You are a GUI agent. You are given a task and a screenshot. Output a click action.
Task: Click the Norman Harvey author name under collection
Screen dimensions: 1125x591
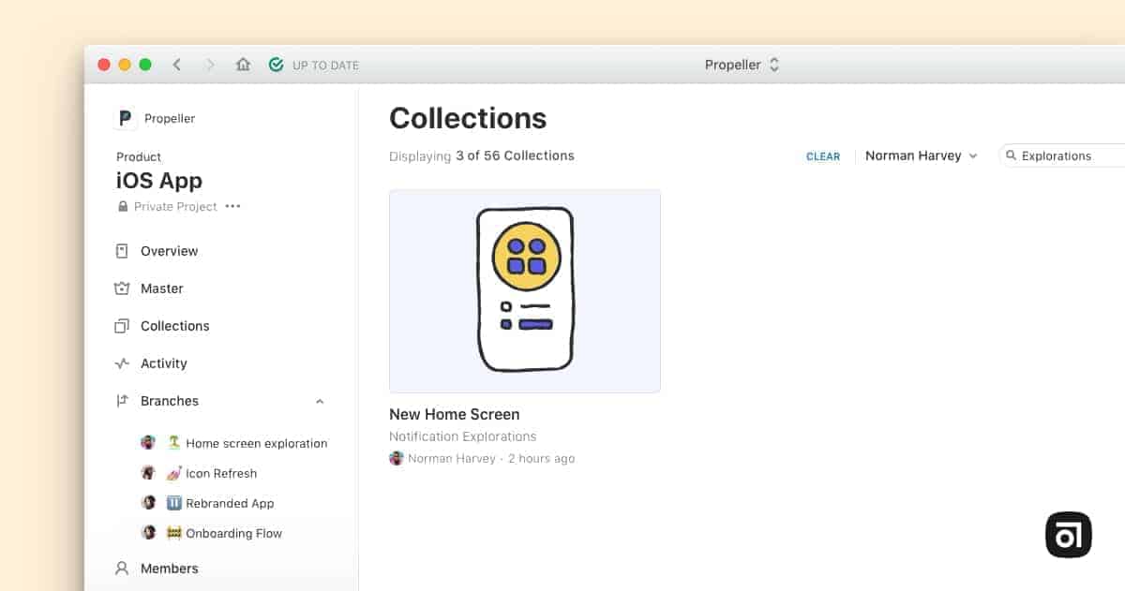pos(452,459)
